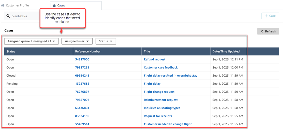Click the Customer Profile person icon
The image size is (284, 129).
click(3, 5)
